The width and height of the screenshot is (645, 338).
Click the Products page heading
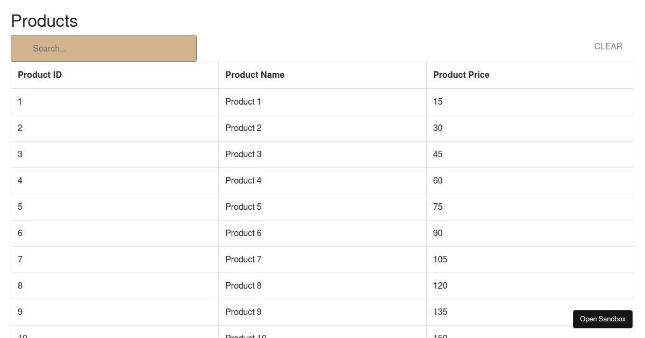45,21
